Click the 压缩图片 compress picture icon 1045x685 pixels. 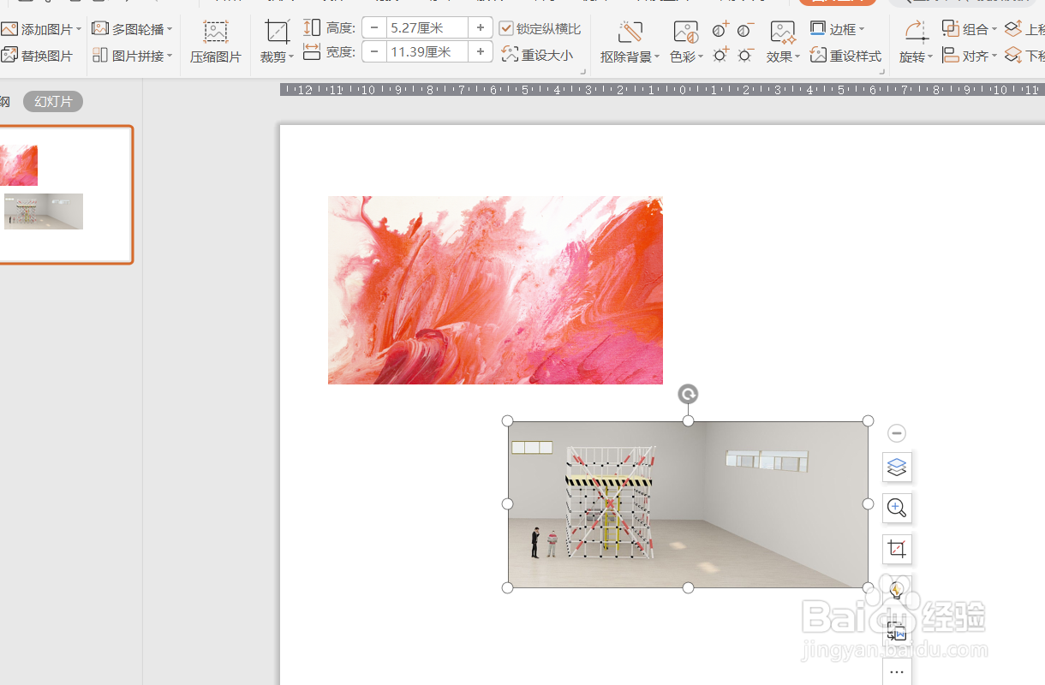(x=216, y=33)
